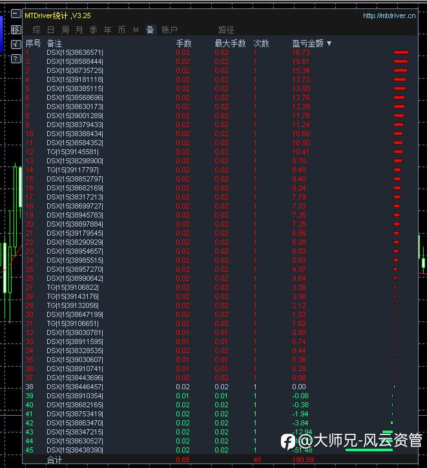Switch to the 月 monthly tab
The height and width of the screenshot is (468, 427).
79,30
